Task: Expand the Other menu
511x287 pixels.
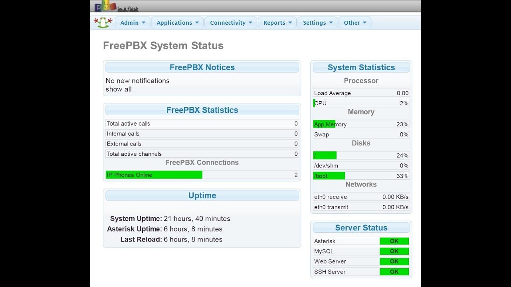Action: (x=355, y=23)
